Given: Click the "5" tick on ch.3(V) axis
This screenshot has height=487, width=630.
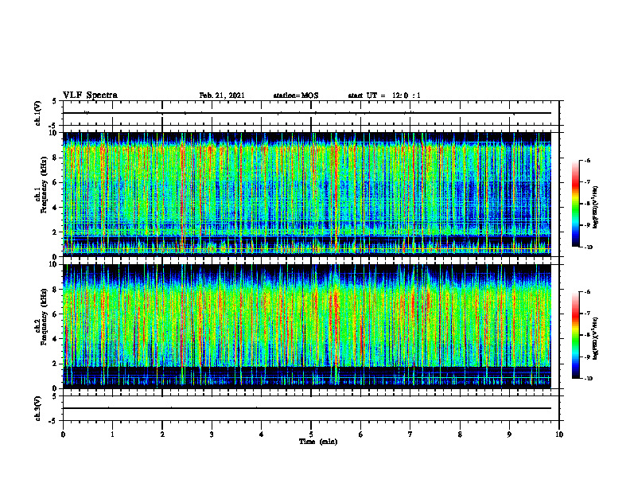Looking at the screenshot, I should click(56, 396).
